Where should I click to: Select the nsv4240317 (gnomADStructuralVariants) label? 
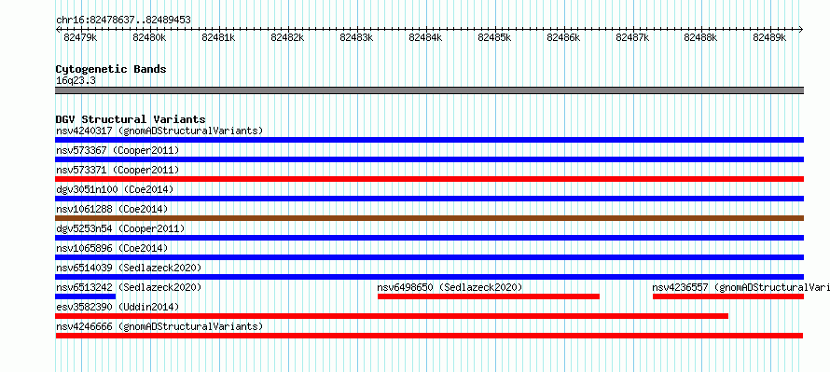(x=159, y=131)
